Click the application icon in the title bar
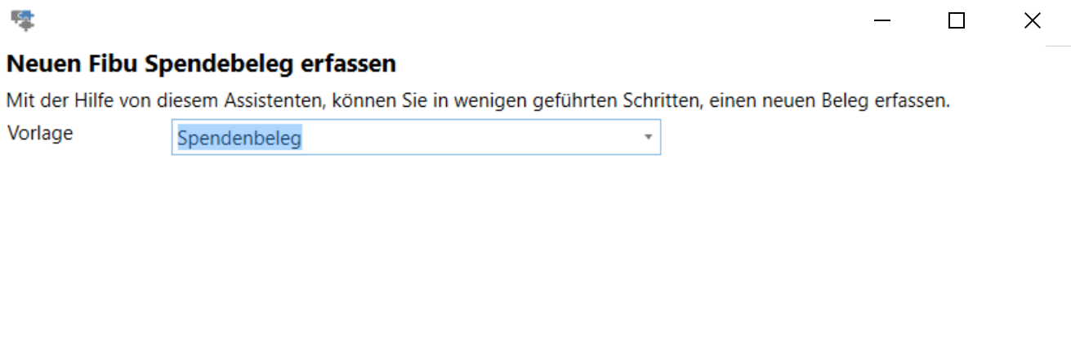This screenshot has width=1071, height=358. click(x=22, y=20)
